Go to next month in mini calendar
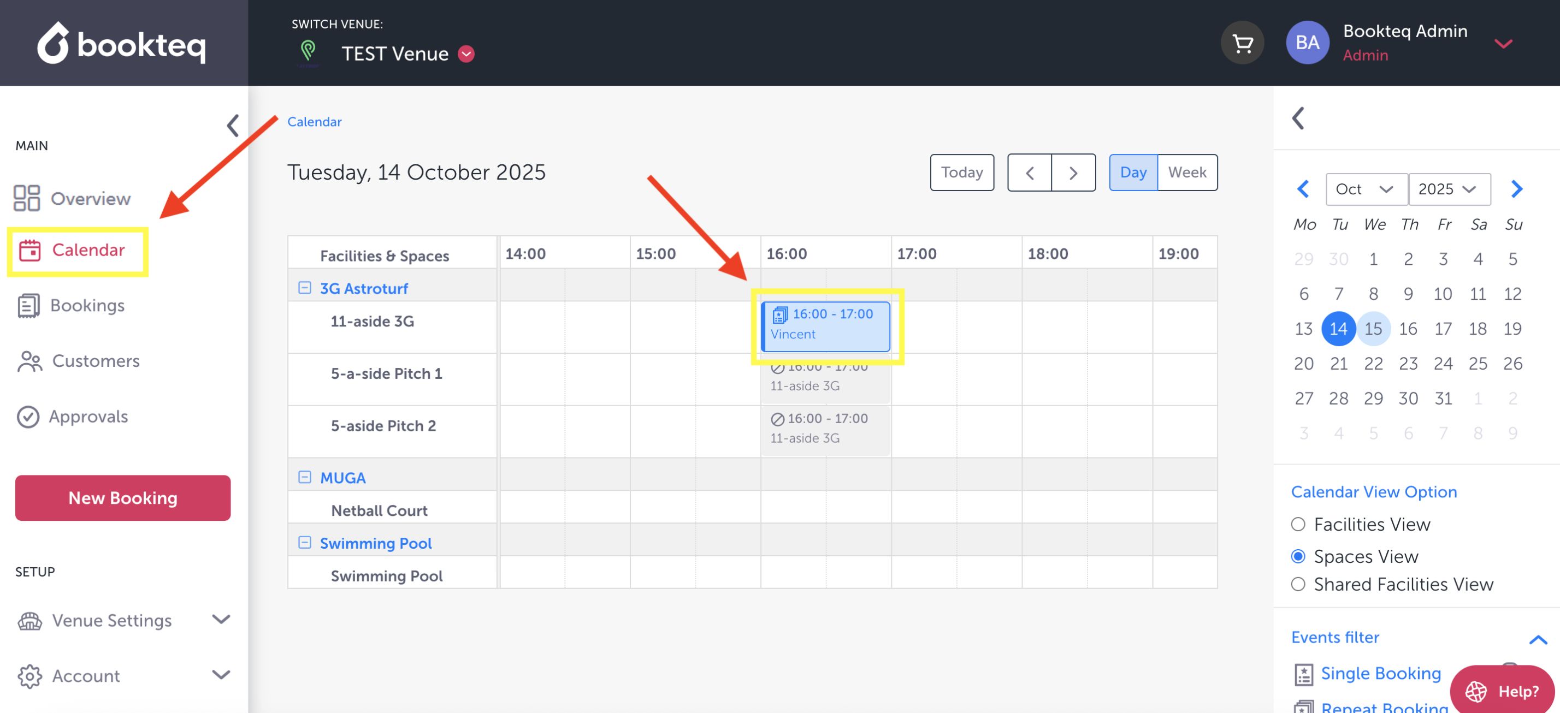The height and width of the screenshot is (713, 1560). 1516,189
